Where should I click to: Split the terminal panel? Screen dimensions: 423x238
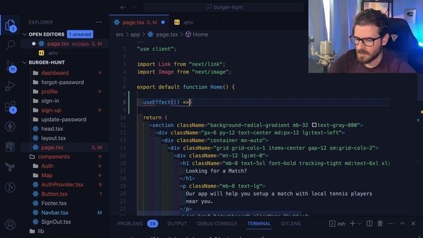click(369, 223)
